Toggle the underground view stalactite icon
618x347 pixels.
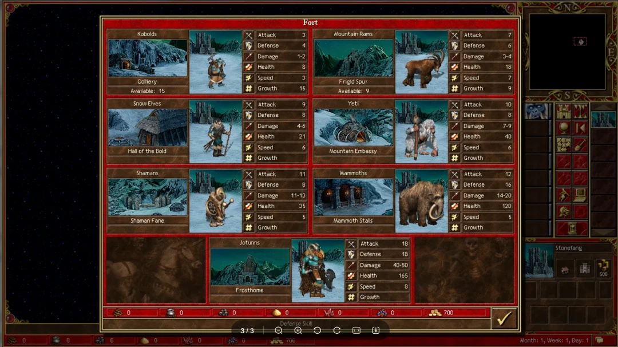point(580,111)
